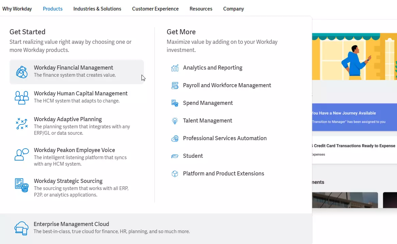Go to Talent Management page
The width and height of the screenshot is (397, 244).
point(208,121)
